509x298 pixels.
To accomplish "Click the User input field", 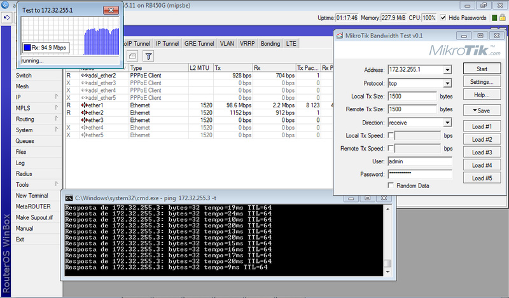I will tap(419, 161).
